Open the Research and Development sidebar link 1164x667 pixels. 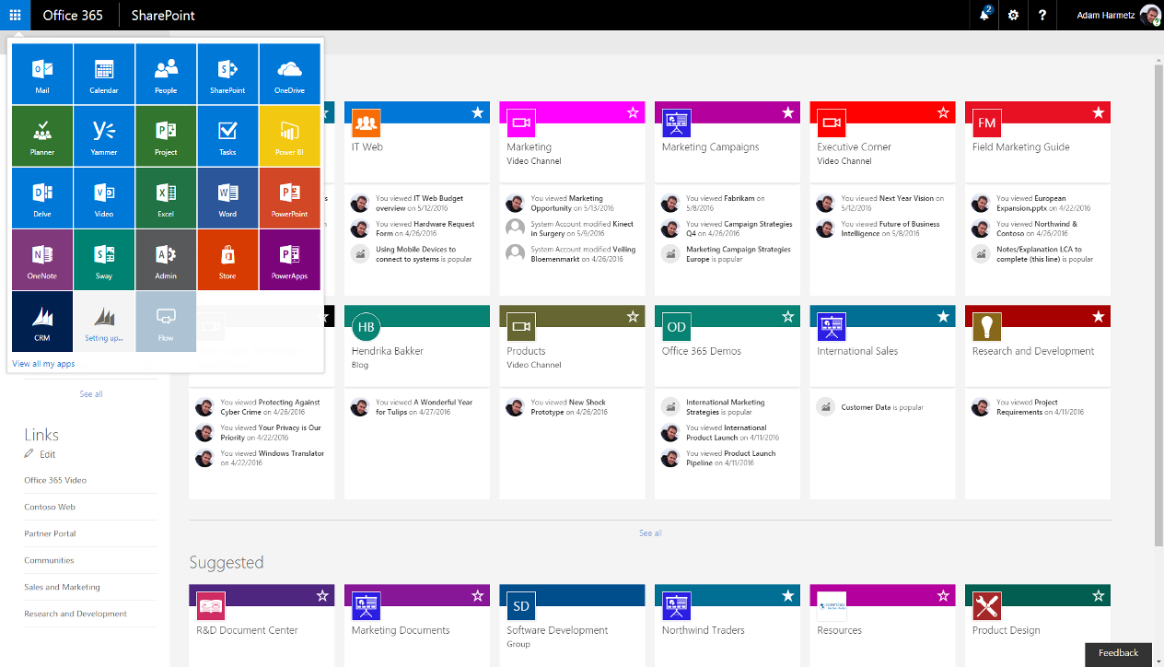[x=76, y=614]
